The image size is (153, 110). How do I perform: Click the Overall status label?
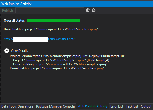pos(14,21)
